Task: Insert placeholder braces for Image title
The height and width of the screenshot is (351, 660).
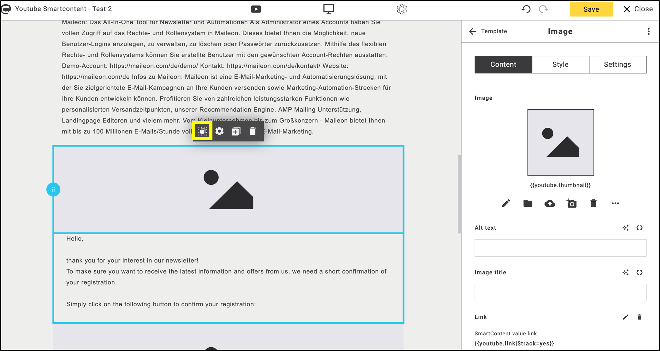Action: tap(639, 272)
